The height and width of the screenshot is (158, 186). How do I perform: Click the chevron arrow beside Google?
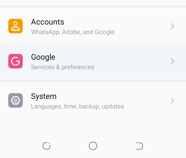point(173,61)
